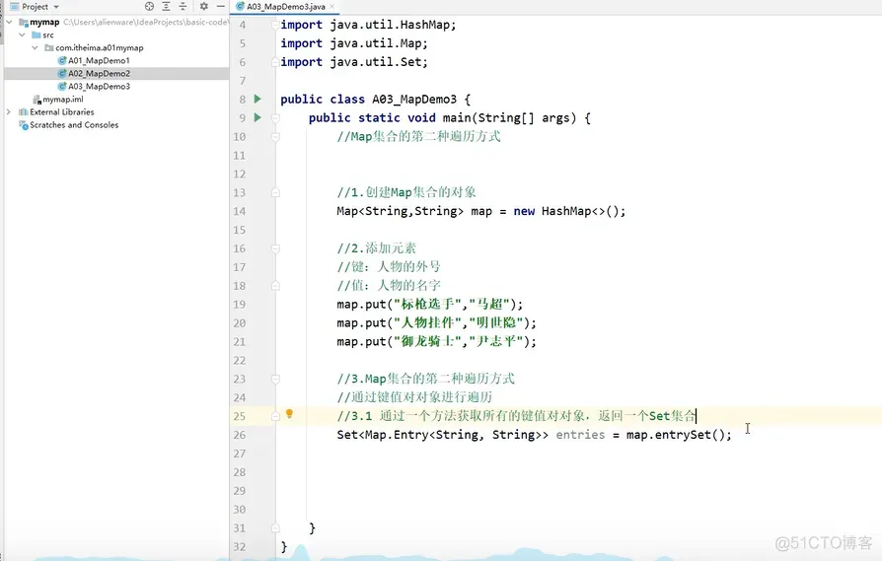Click the External Libraries icon
The width and height of the screenshot is (882, 561).
coord(24,111)
